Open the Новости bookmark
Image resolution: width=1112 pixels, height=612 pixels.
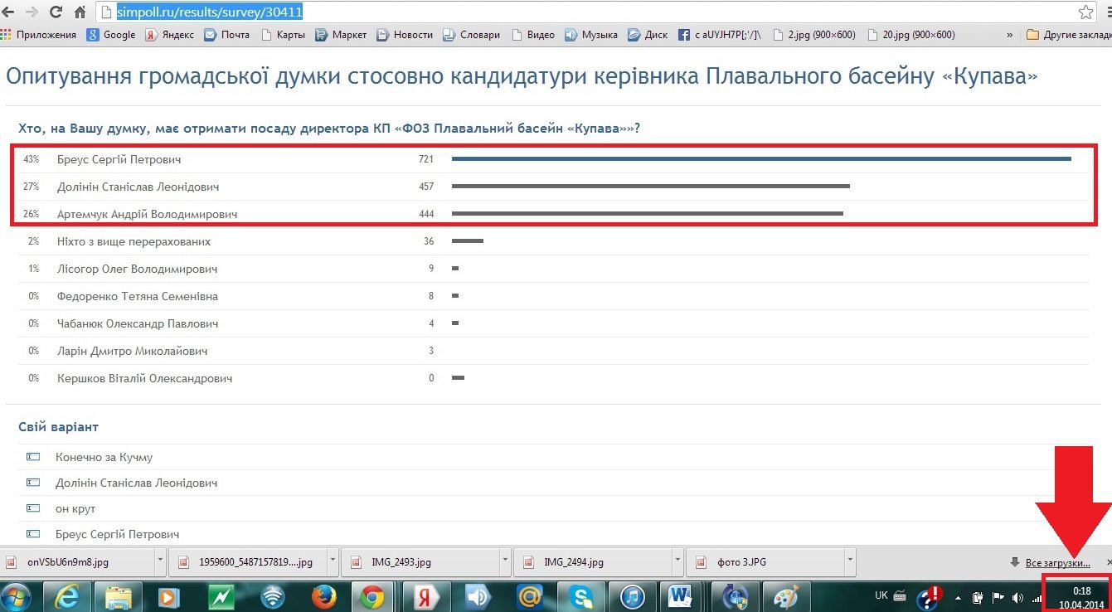(x=405, y=35)
